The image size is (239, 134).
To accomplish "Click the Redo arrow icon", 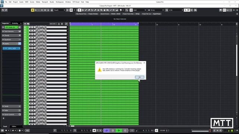I will click(6, 10).
